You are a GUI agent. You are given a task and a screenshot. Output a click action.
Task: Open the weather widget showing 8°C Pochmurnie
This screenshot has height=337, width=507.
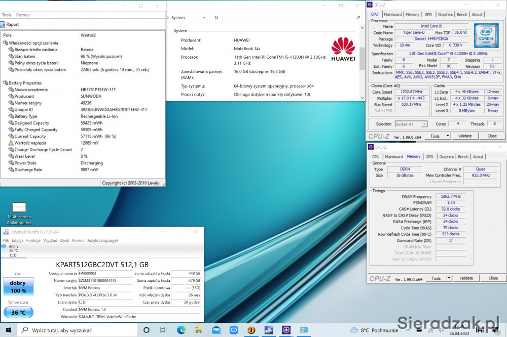coord(374,330)
